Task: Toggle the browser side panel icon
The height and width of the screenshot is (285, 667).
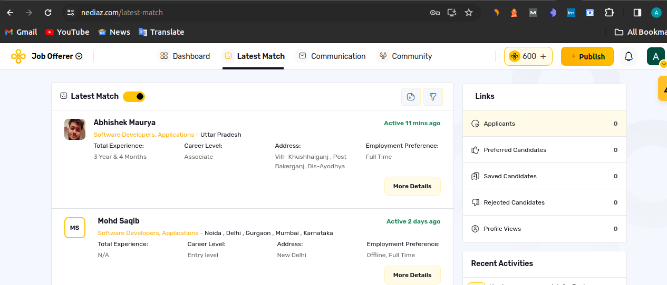Action: tap(637, 13)
